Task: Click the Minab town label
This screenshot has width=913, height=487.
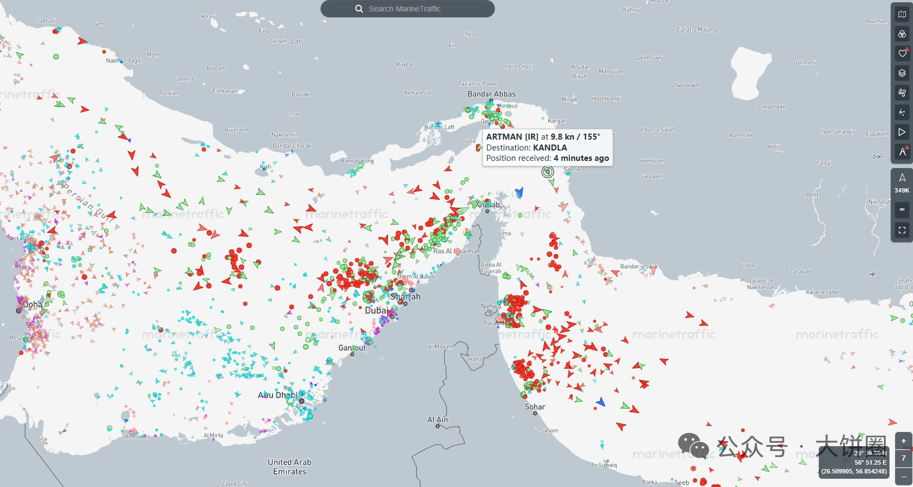Action: (x=569, y=99)
